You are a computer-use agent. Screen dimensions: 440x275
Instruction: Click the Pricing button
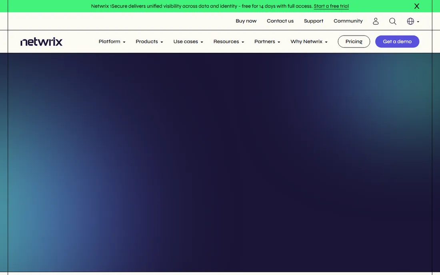354,42
